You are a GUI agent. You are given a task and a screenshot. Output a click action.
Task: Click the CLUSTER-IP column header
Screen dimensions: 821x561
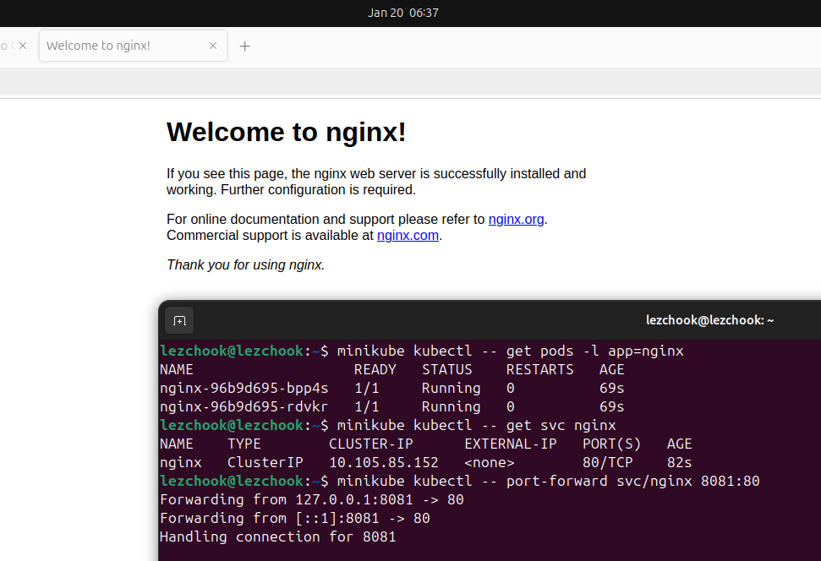(x=370, y=444)
